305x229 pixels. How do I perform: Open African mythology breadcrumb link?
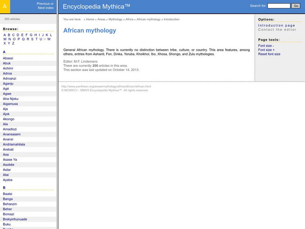[148, 19]
